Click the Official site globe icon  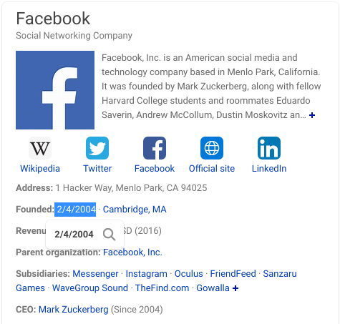pos(212,148)
